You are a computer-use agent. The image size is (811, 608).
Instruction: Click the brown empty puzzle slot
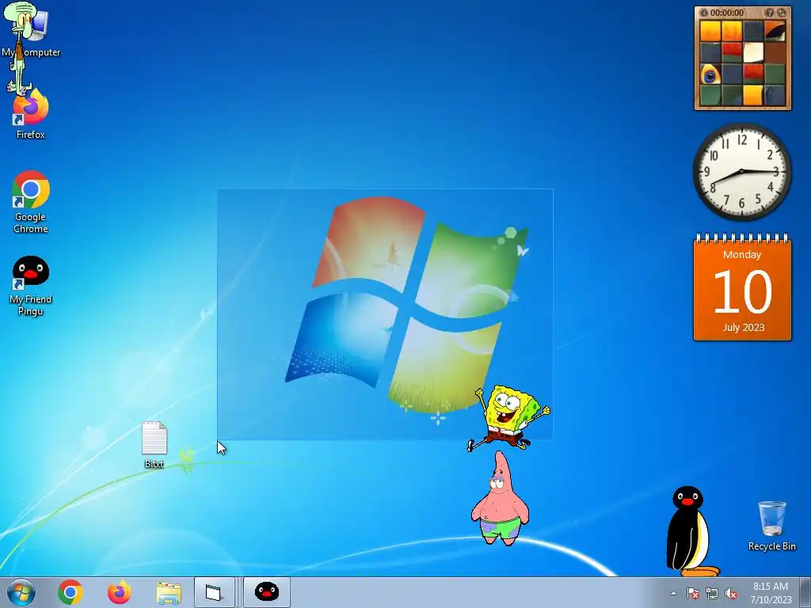775,52
